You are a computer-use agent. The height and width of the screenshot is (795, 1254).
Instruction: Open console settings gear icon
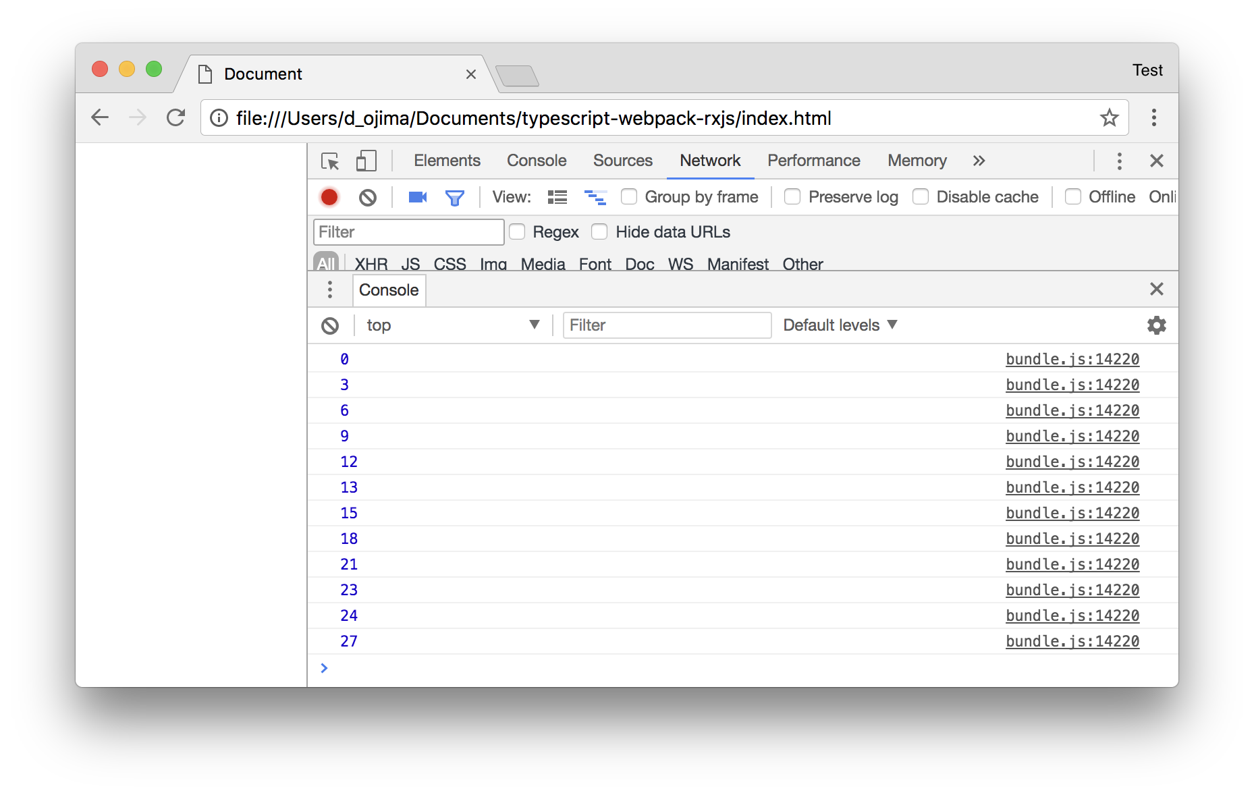coord(1157,325)
